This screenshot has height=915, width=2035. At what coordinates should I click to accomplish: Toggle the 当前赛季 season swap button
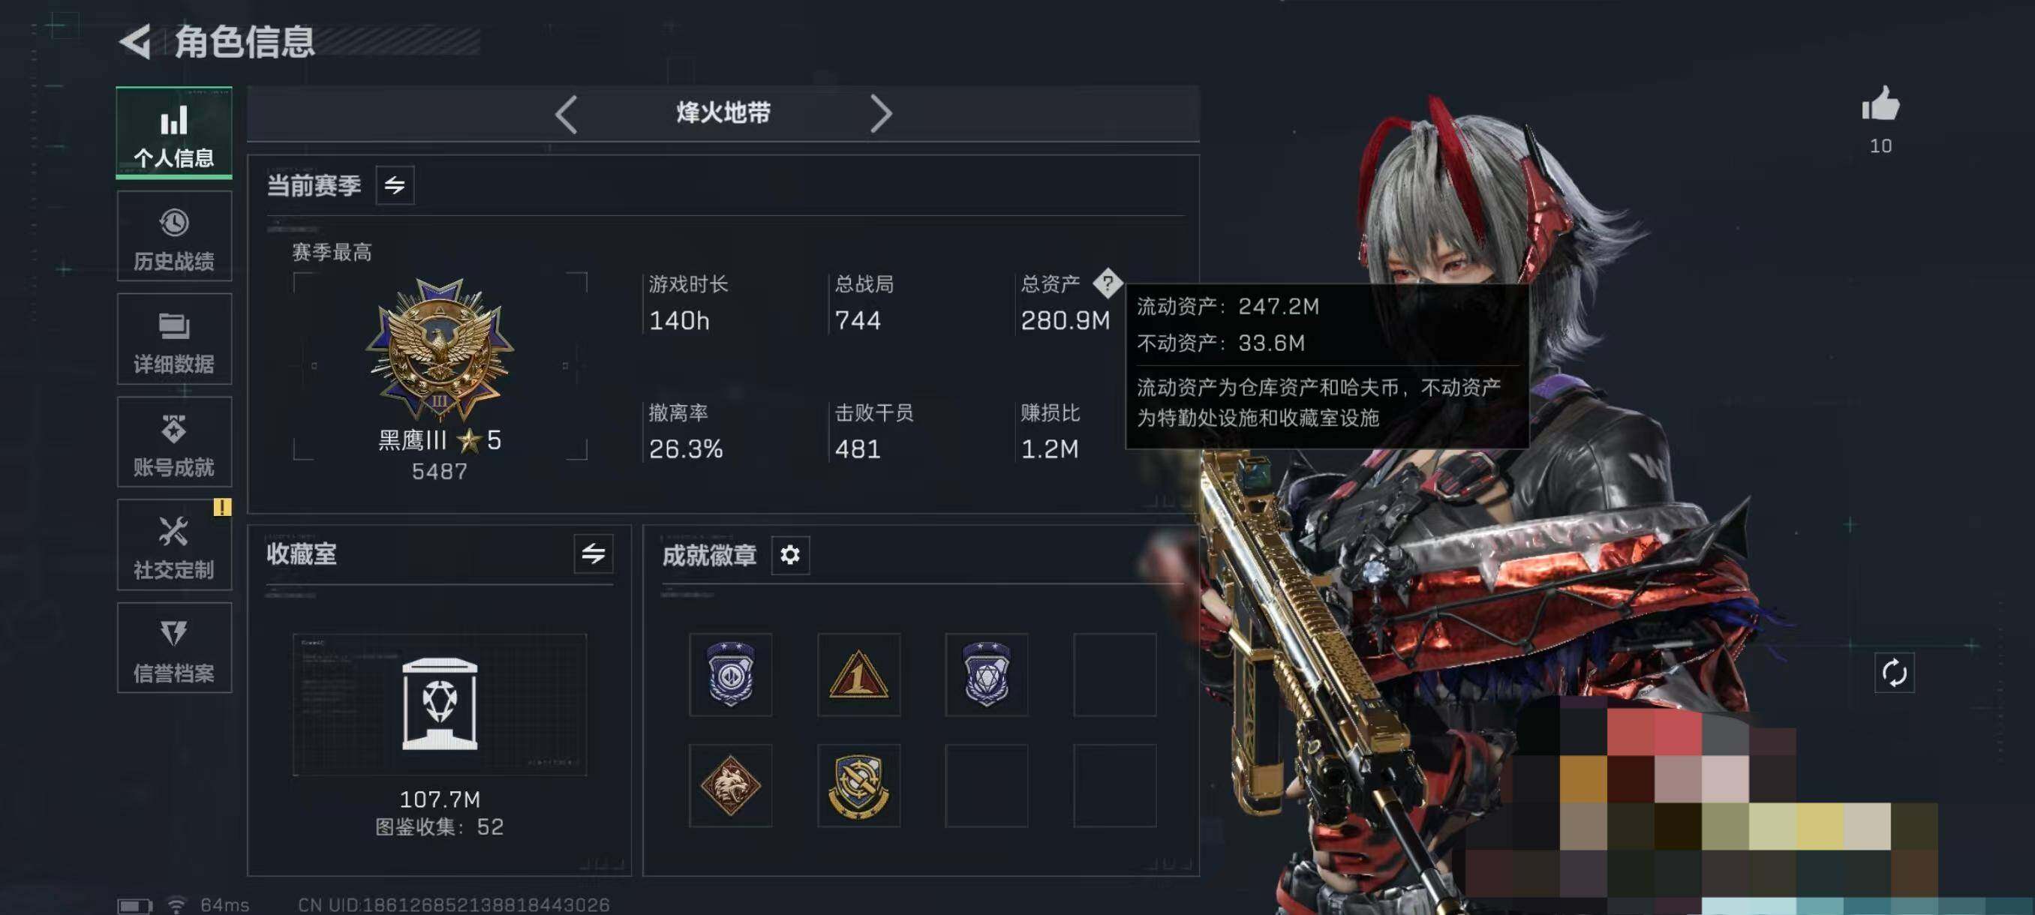tap(395, 185)
